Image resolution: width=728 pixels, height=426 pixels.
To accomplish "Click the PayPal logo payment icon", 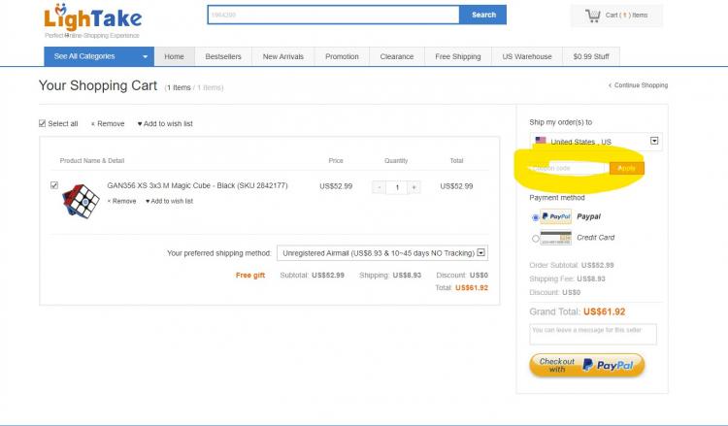I will point(556,216).
